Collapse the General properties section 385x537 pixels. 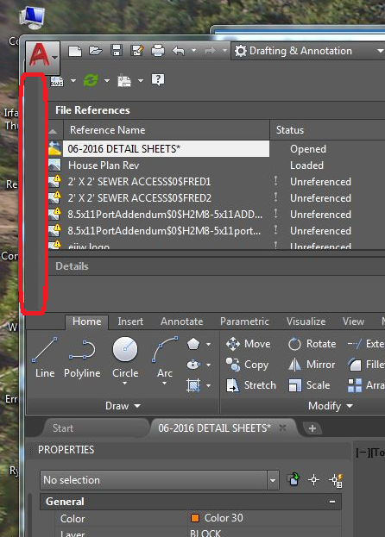point(332,502)
